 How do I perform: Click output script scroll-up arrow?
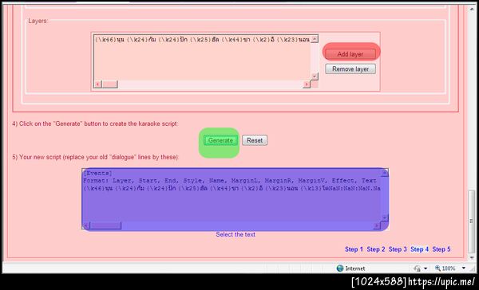click(385, 173)
